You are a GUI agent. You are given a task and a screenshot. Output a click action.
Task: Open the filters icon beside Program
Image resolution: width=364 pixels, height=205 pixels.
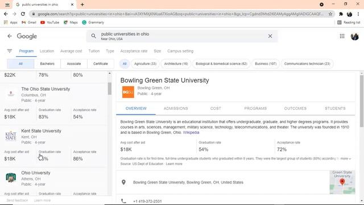click(10, 51)
